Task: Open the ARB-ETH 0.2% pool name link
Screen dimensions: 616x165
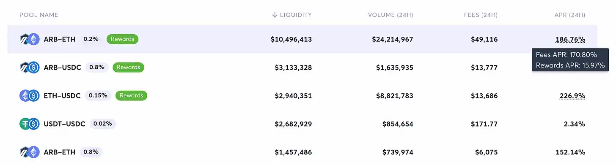Action: pyautogui.click(x=60, y=39)
